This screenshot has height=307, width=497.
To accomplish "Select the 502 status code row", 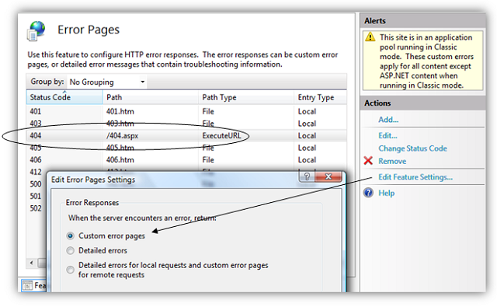I will [x=36, y=208].
